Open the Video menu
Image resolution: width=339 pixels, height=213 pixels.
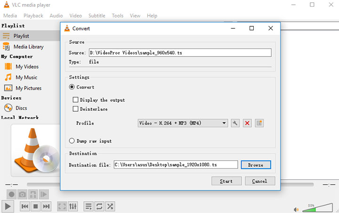tap(76, 16)
